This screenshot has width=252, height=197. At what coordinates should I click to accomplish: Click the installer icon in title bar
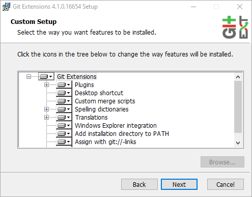point(6,7)
